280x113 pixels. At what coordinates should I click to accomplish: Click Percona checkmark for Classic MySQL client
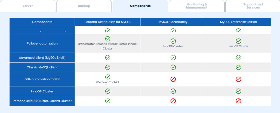coord(108,67)
